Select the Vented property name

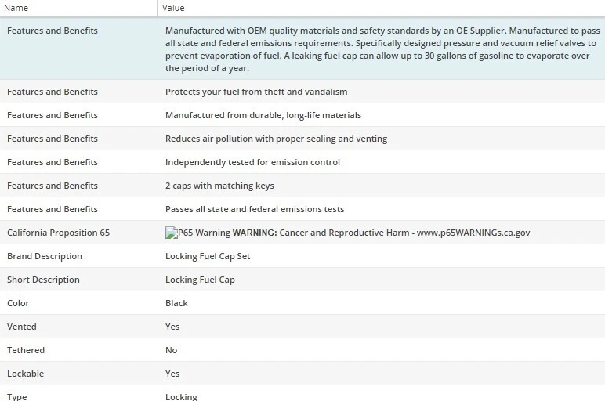click(21, 327)
